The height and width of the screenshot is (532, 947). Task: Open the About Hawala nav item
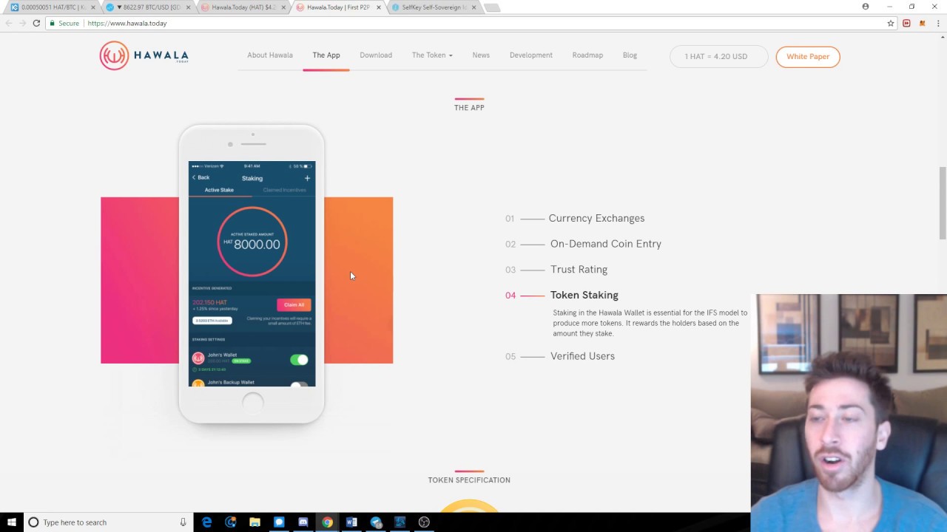[x=270, y=55]
